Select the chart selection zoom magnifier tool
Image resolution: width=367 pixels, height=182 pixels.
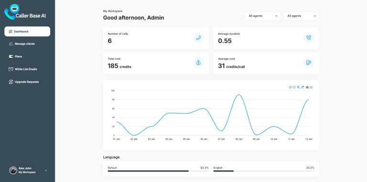click(x=298, y=87)
